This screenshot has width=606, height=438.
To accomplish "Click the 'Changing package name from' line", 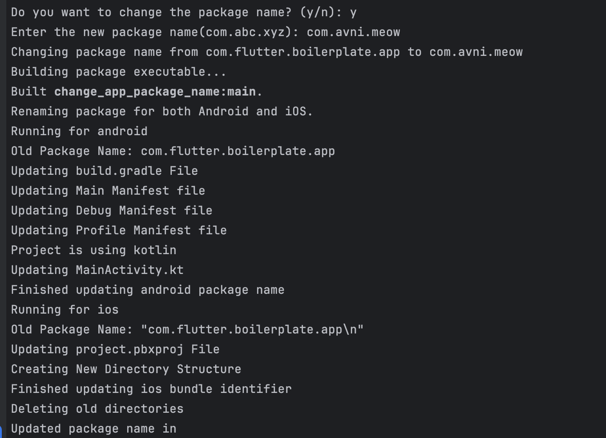I will [267, 52].
